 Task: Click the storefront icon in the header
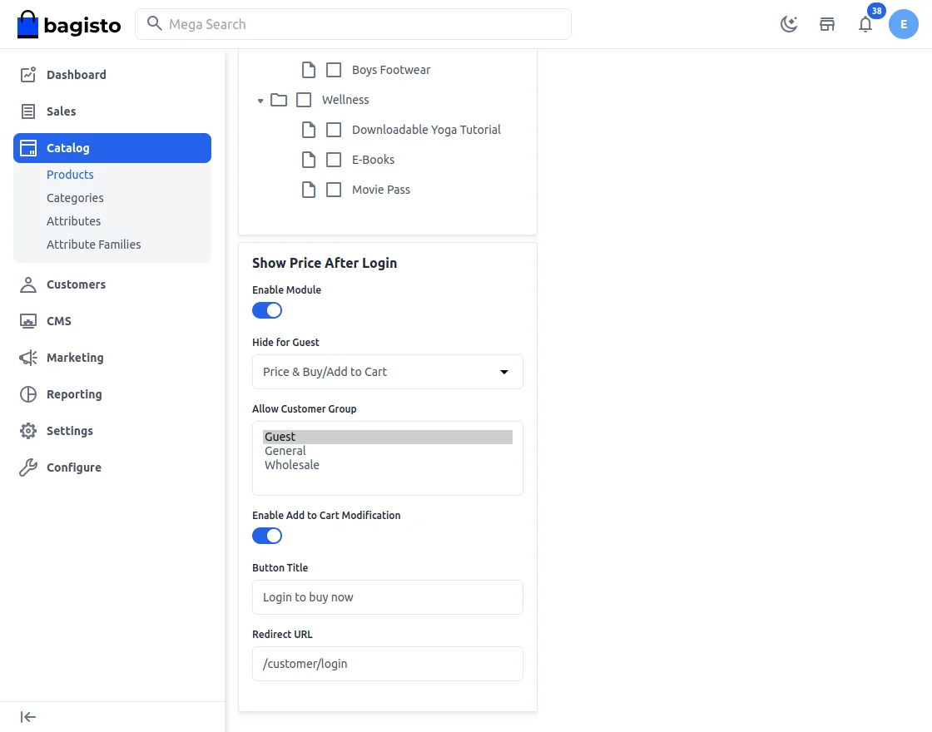[826, 24]
